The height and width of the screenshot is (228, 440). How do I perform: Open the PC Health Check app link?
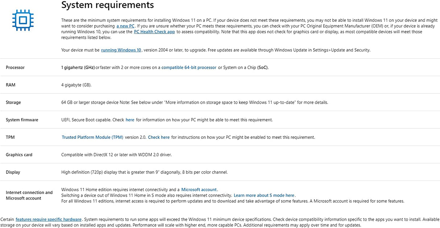coord(154,32)
